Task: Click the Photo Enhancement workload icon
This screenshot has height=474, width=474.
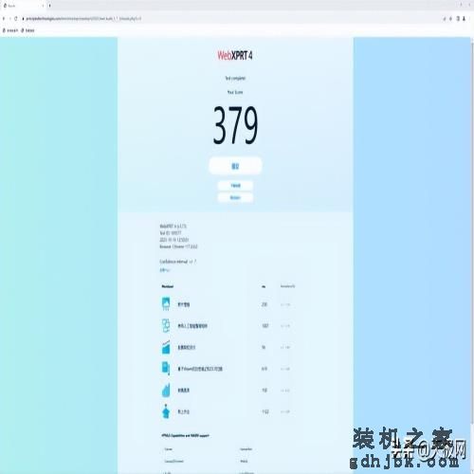Action: tap(166, 304)
